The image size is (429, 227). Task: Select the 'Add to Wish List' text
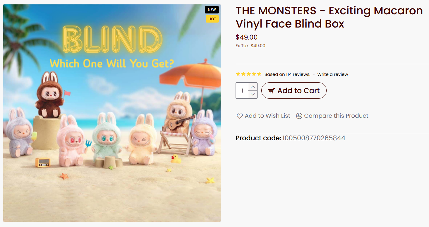point(267,116)
